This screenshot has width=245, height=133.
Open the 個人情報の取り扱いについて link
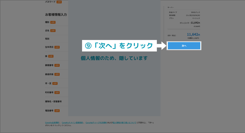point(124,123)
